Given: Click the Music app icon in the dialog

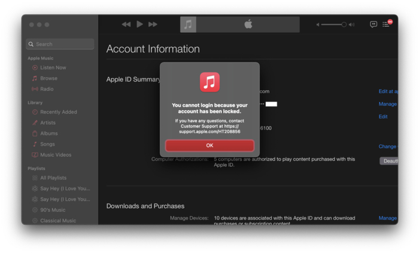Looking at the screenshot, I should [x=209, y=82].
